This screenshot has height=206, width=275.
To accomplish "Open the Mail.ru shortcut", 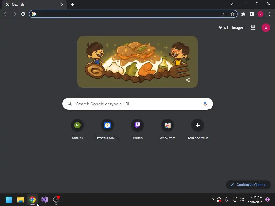I will pyautogui.click(x=77, y=129).
